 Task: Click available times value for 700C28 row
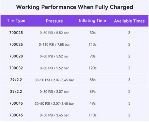(x=129, y=56)
